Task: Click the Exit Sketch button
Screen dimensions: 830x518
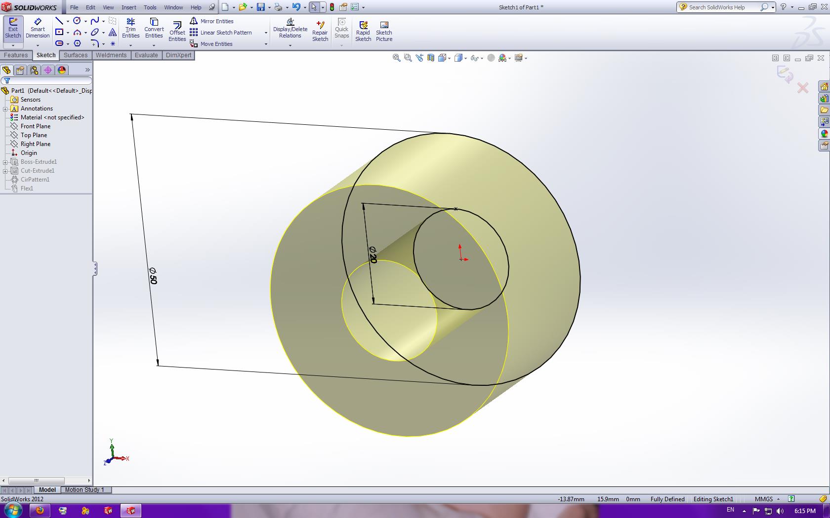Action: click(x=13, y=28)
